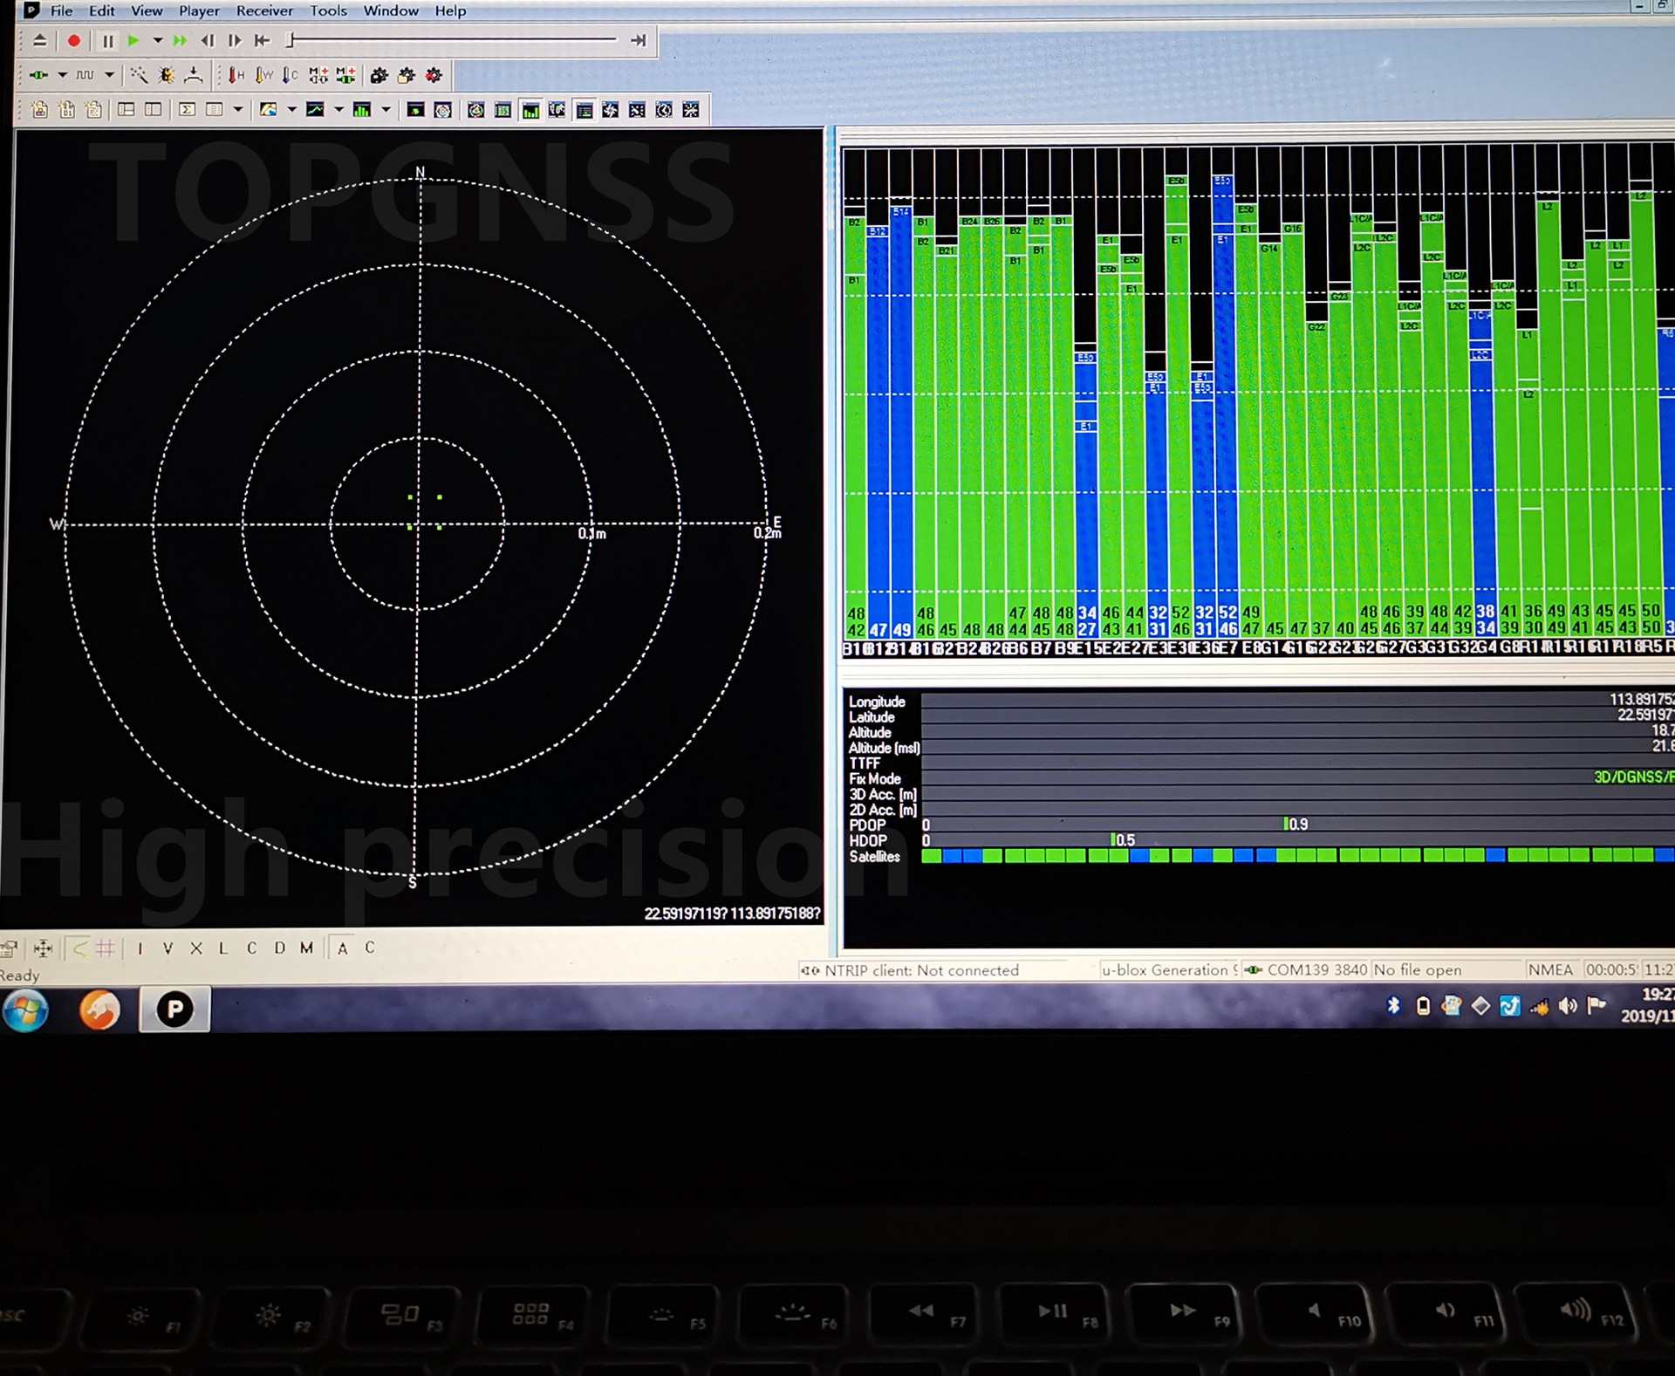Select the magic wand autobauding icon
1675x1376 pixels.
pyautogui.click(x=138, y=76)
